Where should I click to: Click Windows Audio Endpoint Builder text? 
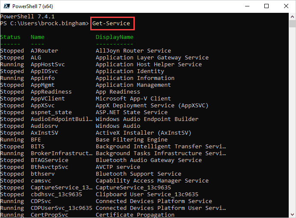click(147, 119)
